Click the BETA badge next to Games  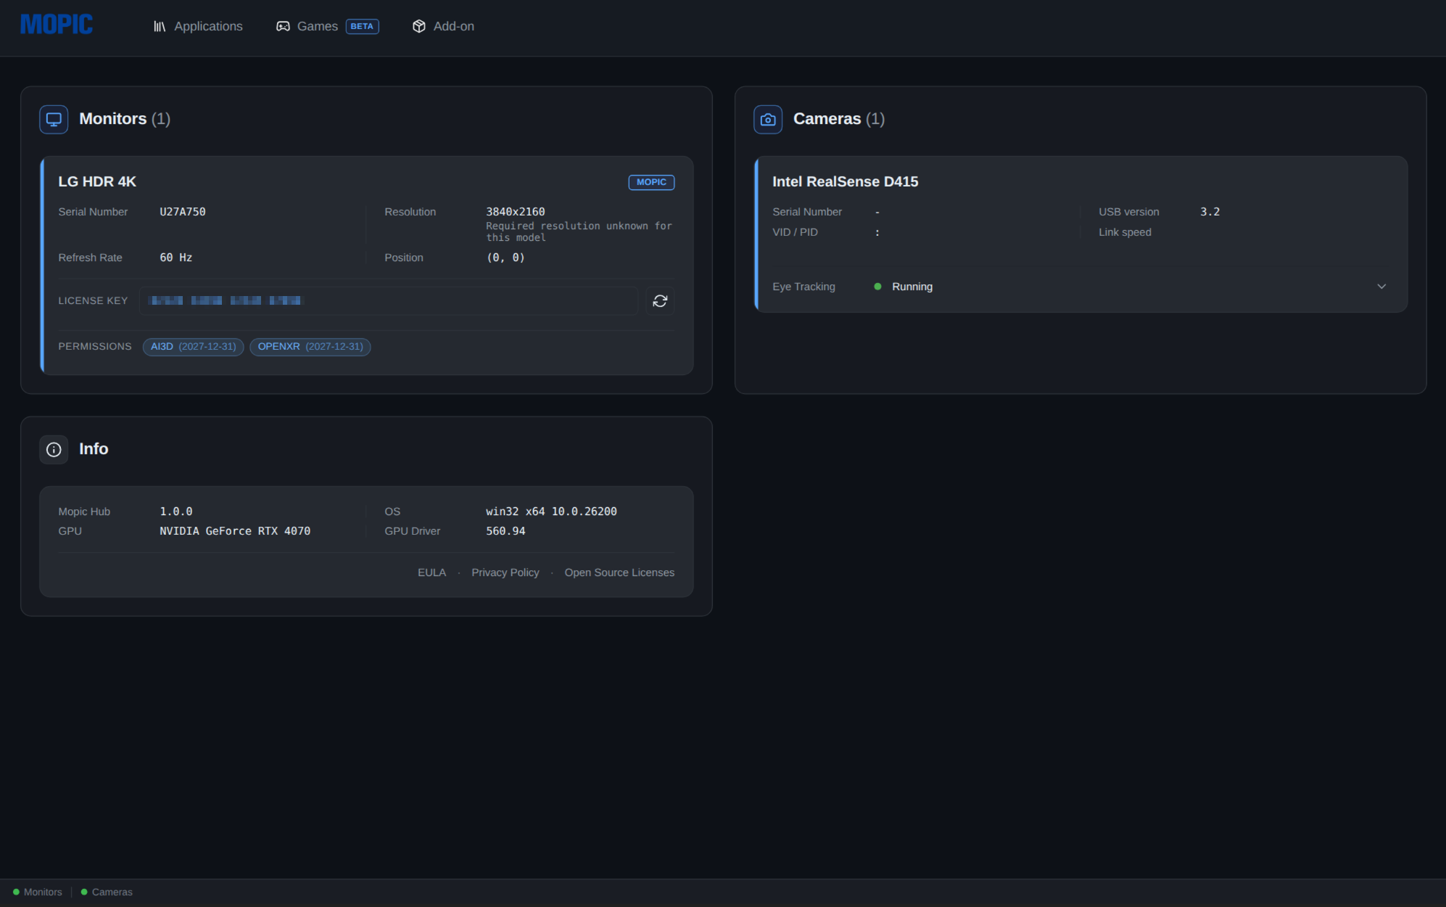point(362,26)
